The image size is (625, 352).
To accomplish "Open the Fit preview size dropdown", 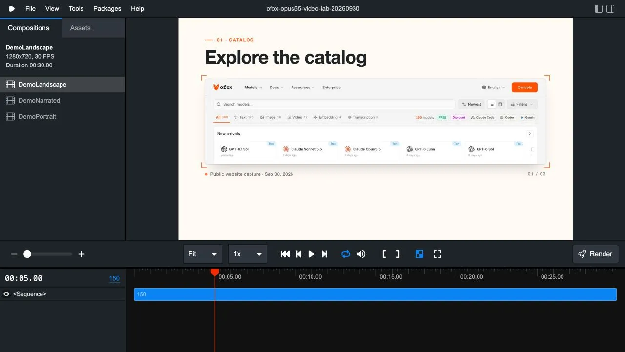I will (203, 254).
